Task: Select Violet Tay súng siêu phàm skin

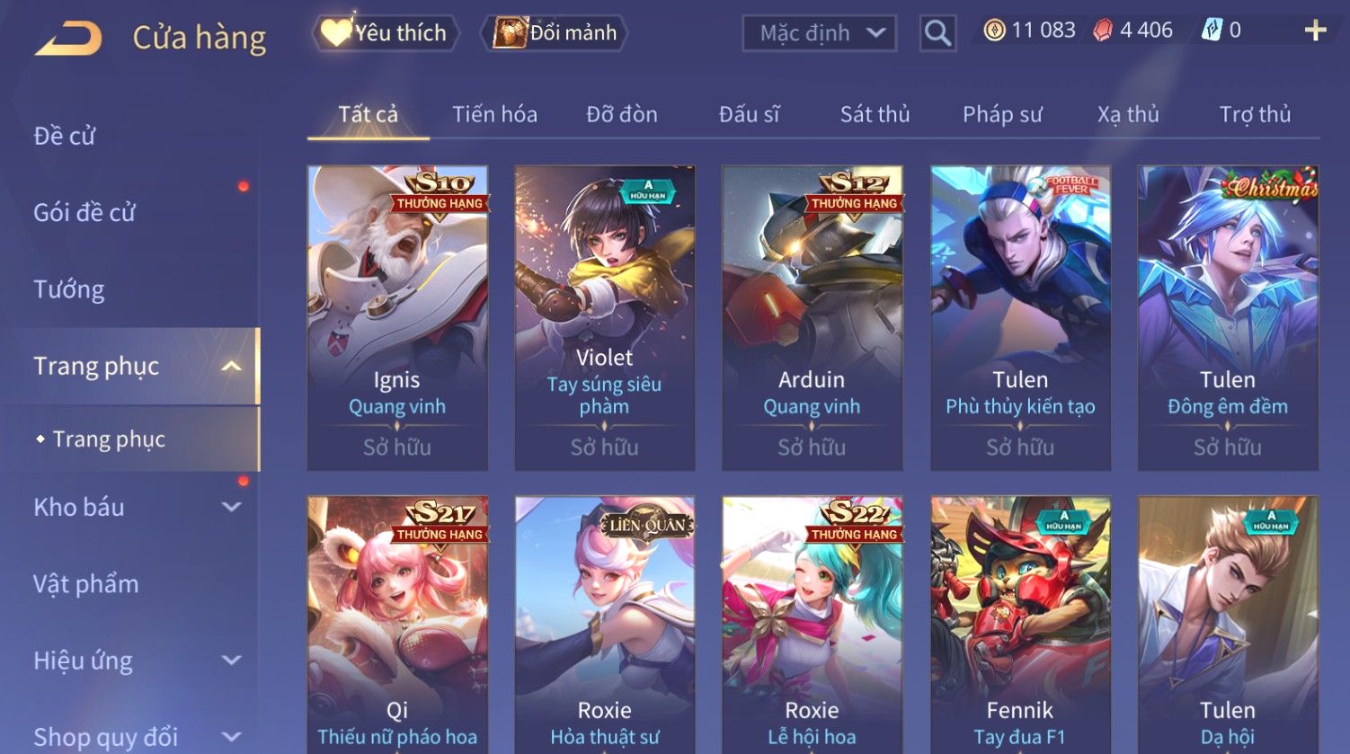Action: [604, 317]
